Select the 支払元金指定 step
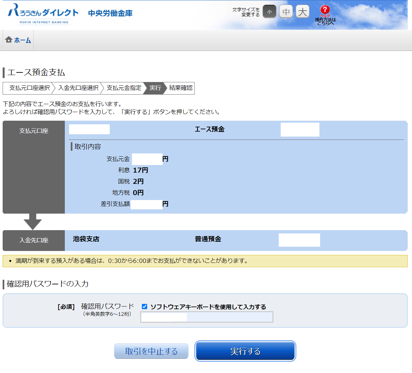Viewport: 412px width, 373px height. (124, 88)
